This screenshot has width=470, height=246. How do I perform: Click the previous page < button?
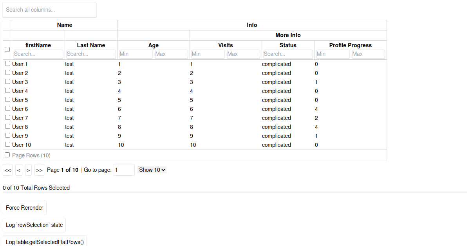19,170
